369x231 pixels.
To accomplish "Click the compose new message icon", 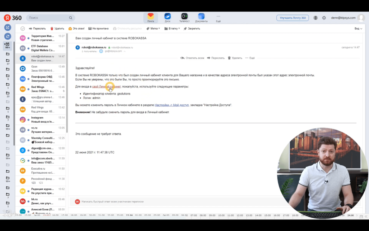I will coord(8,27).
